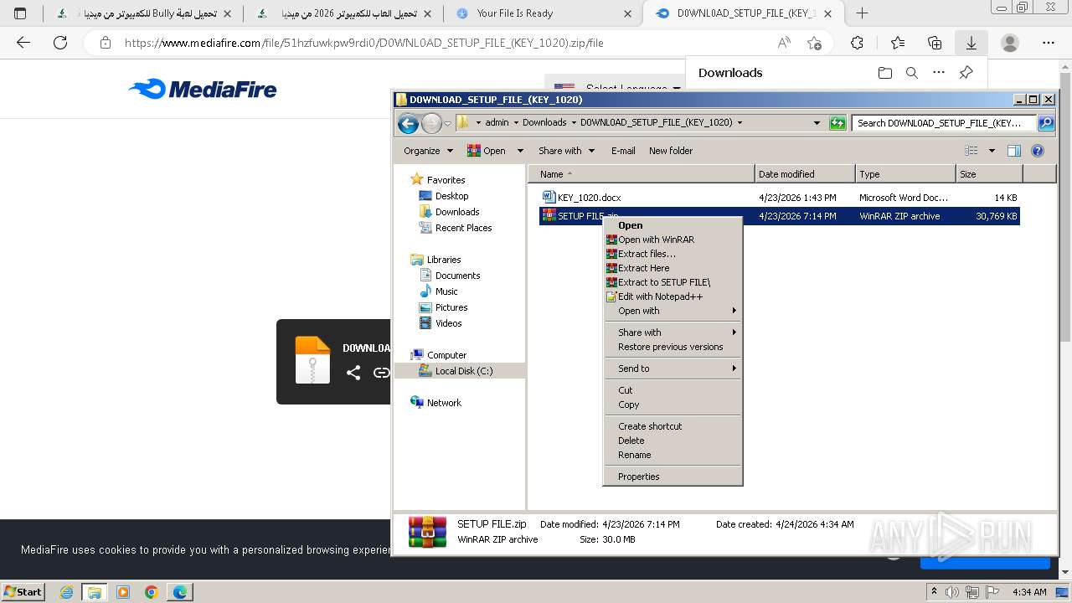Change view via the Explorer views icon
1072x603 pixels.
pyautogui.click(x=971, y=151)
